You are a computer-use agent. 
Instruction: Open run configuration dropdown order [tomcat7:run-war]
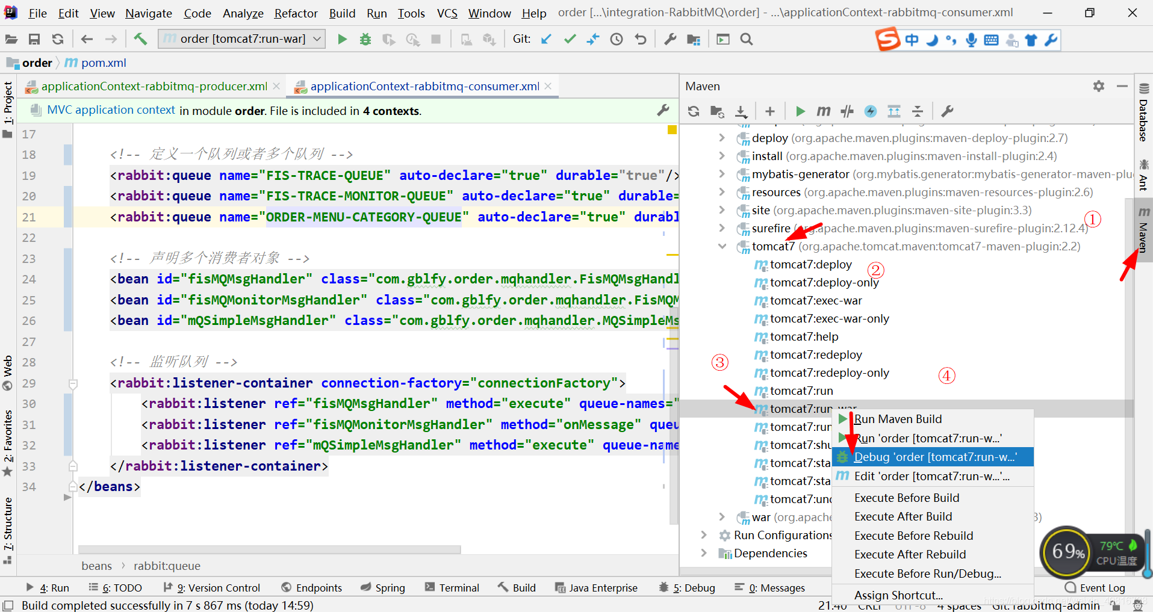[x=242, y=39]
